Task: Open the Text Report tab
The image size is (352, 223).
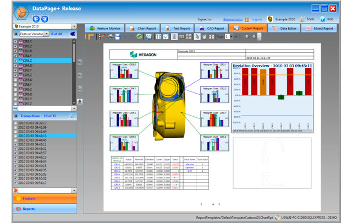Action: (x=177, y=28)
